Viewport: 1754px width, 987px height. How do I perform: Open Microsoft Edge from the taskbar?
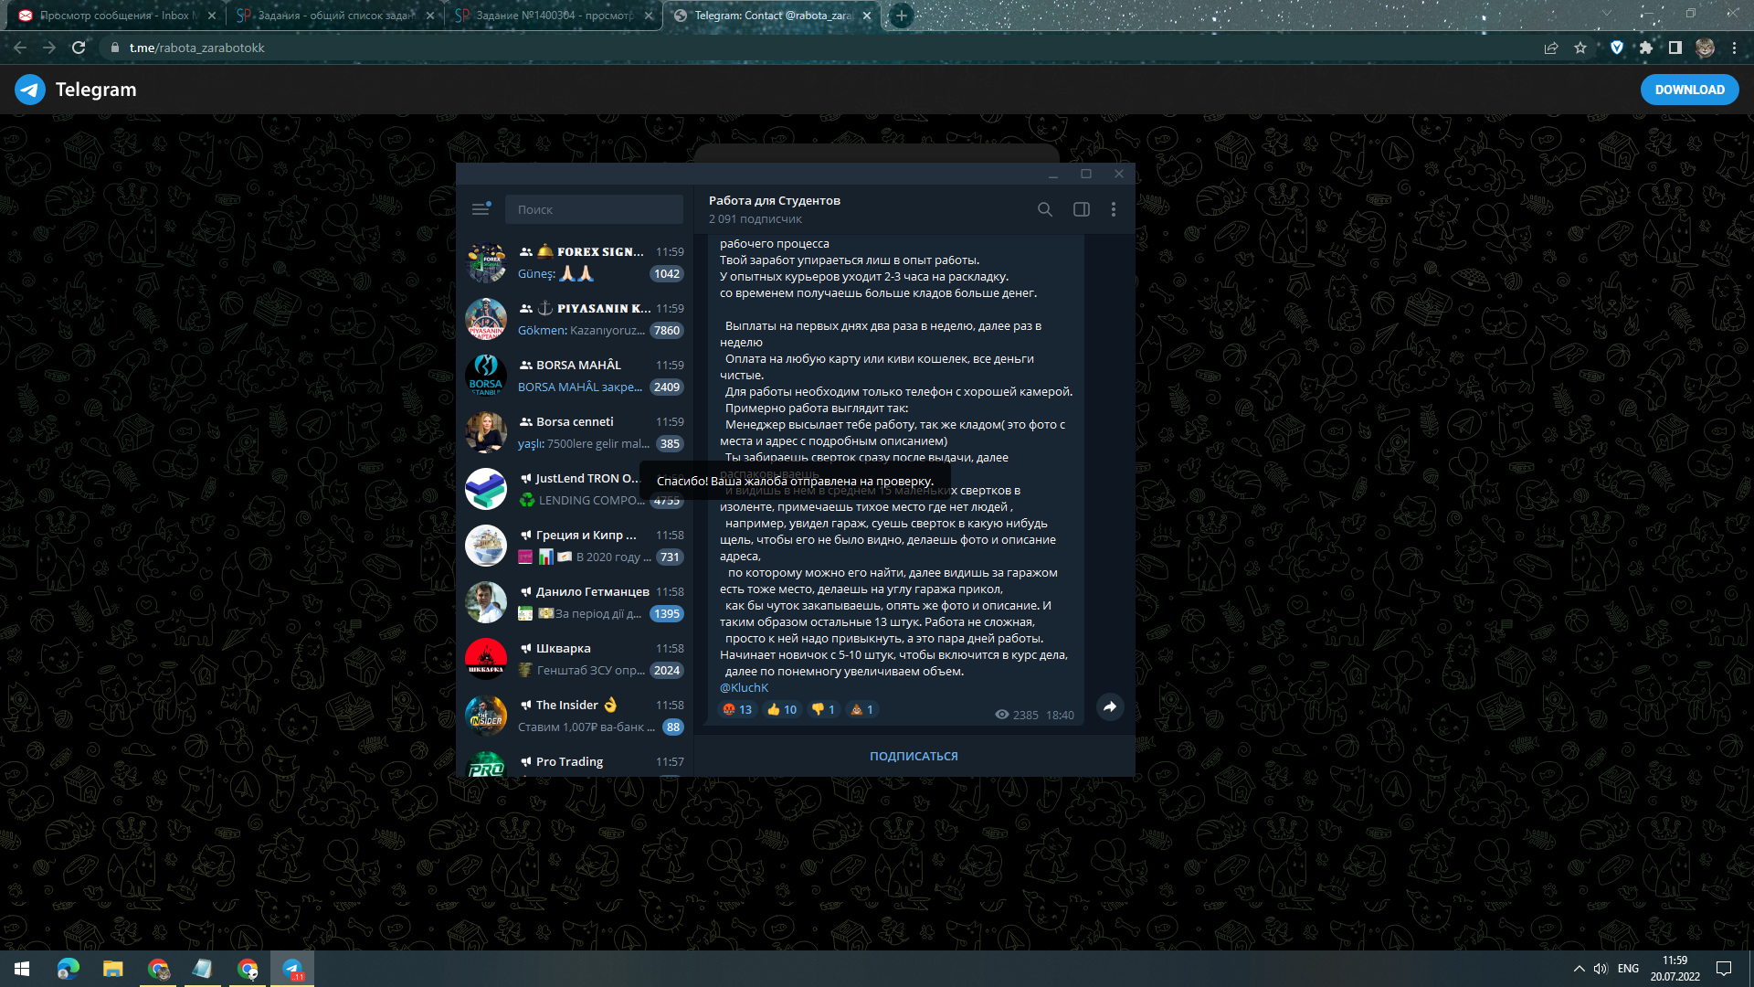(69, 969)
